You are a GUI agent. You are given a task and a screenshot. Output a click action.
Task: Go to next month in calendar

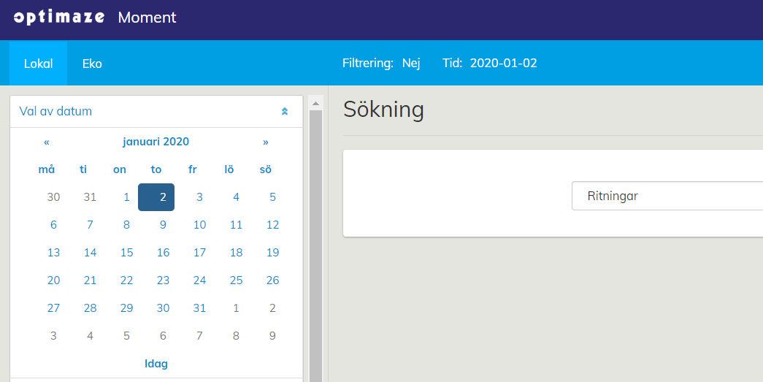click(x=266, y=142)
